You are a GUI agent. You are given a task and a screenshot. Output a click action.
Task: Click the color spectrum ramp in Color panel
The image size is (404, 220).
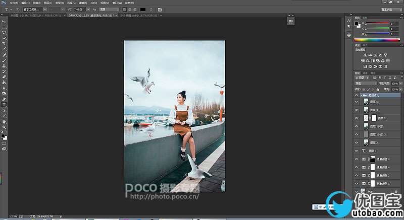pos(377,40)
